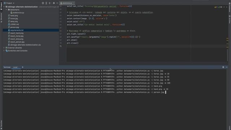Click the Scratches and Consoles icon
This screenshot has width=231, height=130.
coord(6,51)
